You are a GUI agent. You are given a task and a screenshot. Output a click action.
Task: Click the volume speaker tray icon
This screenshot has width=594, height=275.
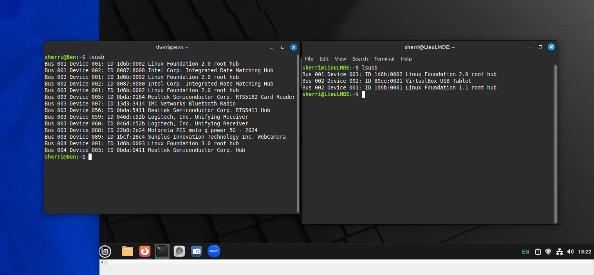click(x=571, y=252)
